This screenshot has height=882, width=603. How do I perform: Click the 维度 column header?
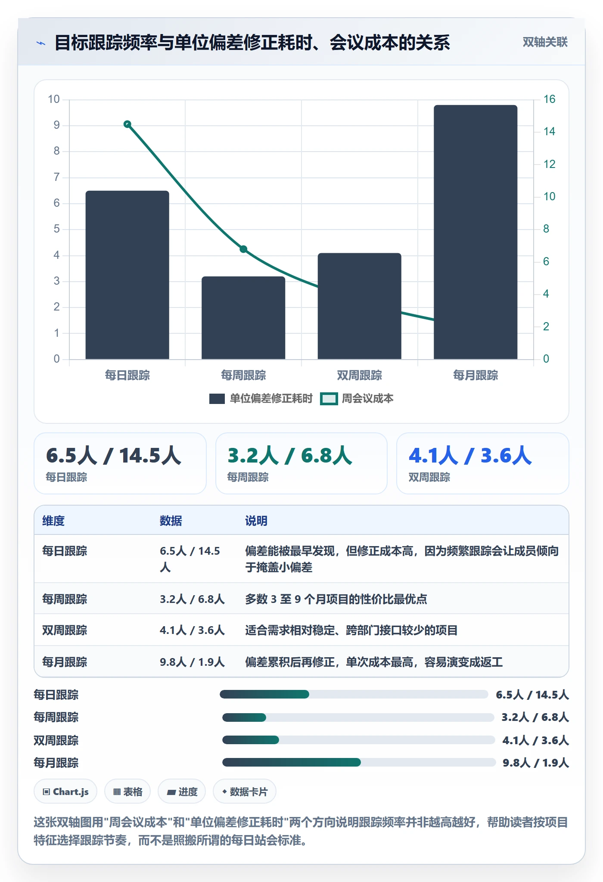pyautogui.click(x=53, y=521)
